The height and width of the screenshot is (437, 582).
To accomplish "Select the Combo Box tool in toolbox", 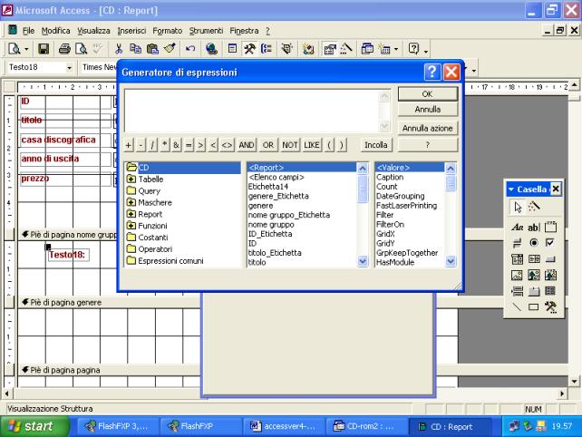I will coord(517,258).
